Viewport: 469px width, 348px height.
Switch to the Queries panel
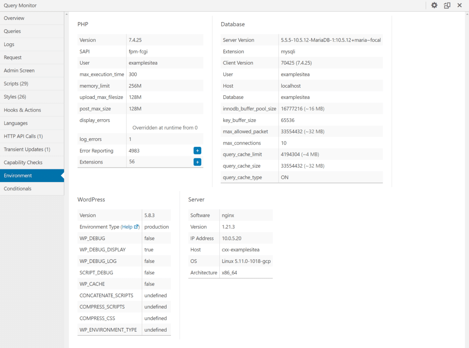(x=12, y=31)
